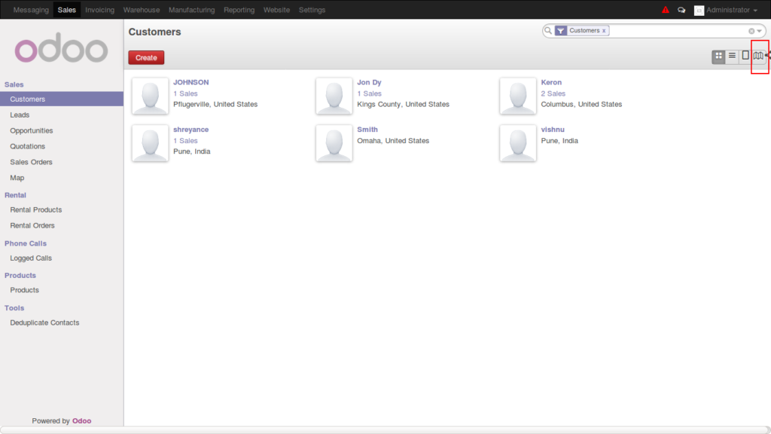Open messaging chat bubble icon
Viewport: 771px width, 434px height.
point(681,9)
